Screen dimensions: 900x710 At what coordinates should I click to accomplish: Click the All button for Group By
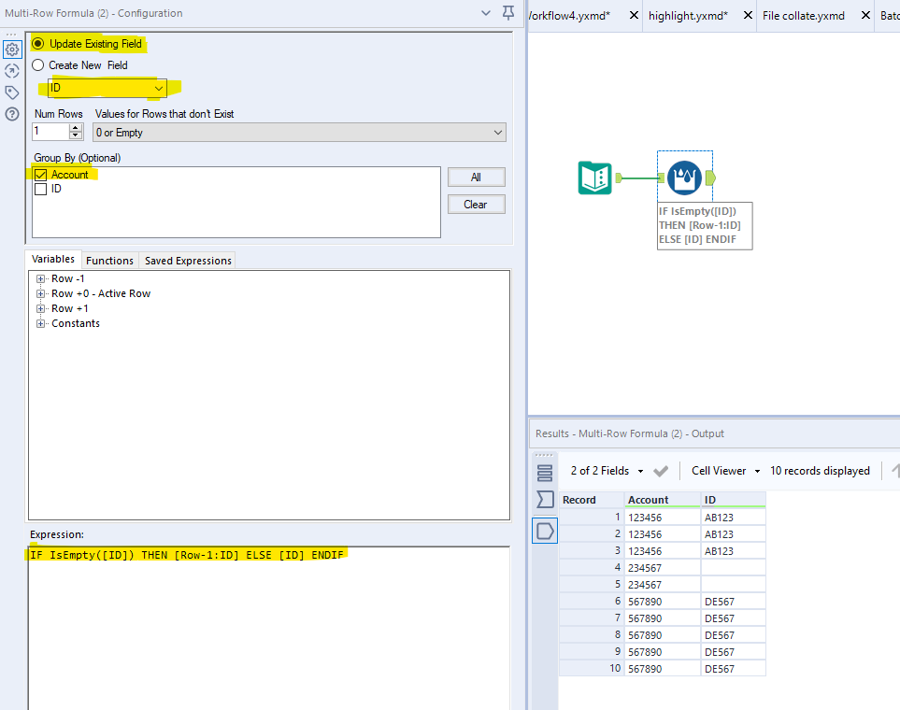point(479,177)
